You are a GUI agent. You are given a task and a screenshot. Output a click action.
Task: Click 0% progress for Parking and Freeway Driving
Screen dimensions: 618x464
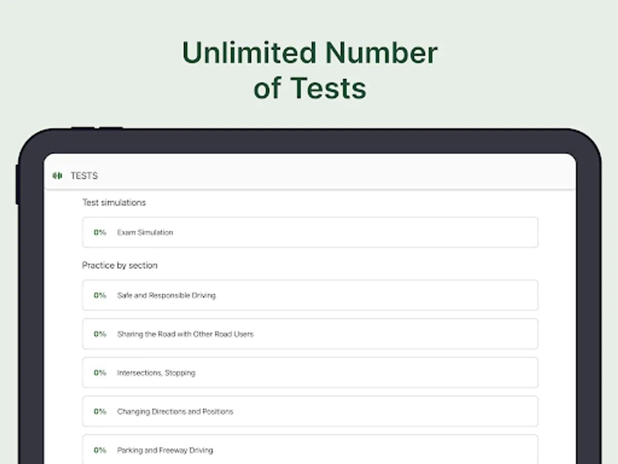(100, 450)
